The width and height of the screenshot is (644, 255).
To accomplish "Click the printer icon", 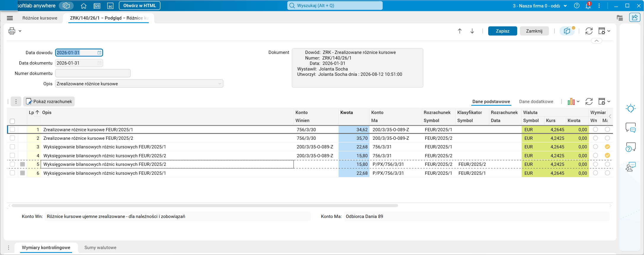I will (12, 31).
